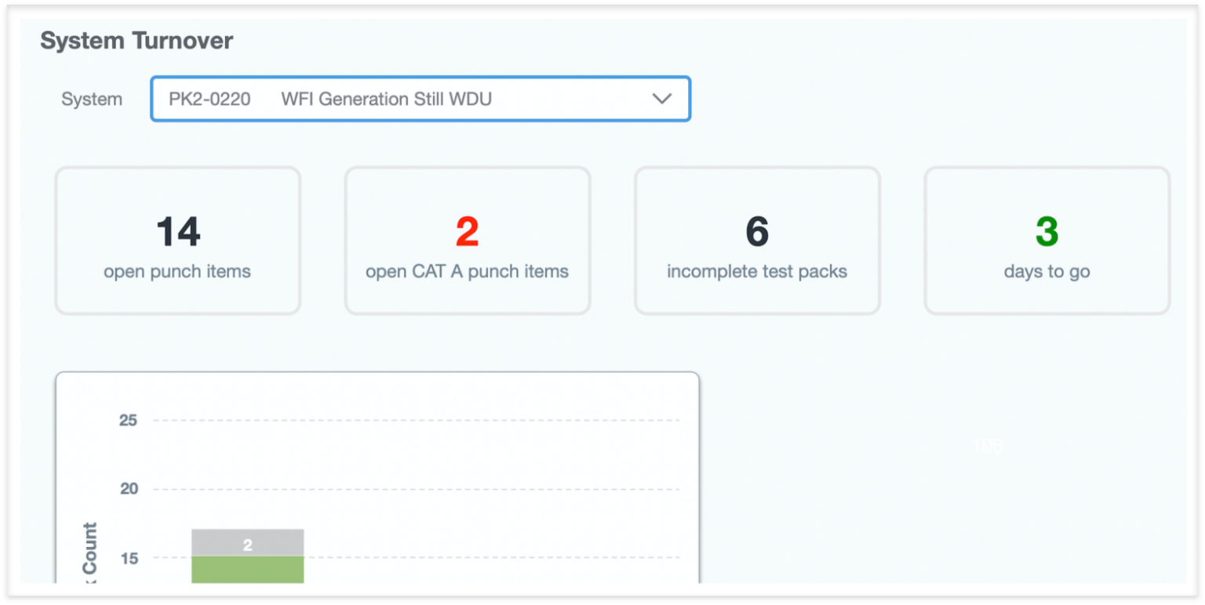Image resolution: width=1205 pixels, height=605 pixels.
Task: Click the 6 test packs count
Action: (757, 232)
